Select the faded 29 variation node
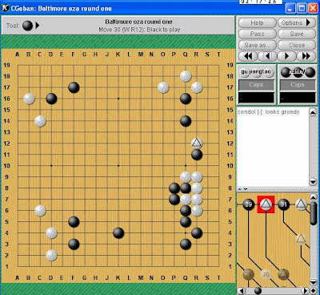320x295 pixels. (248, 274)
